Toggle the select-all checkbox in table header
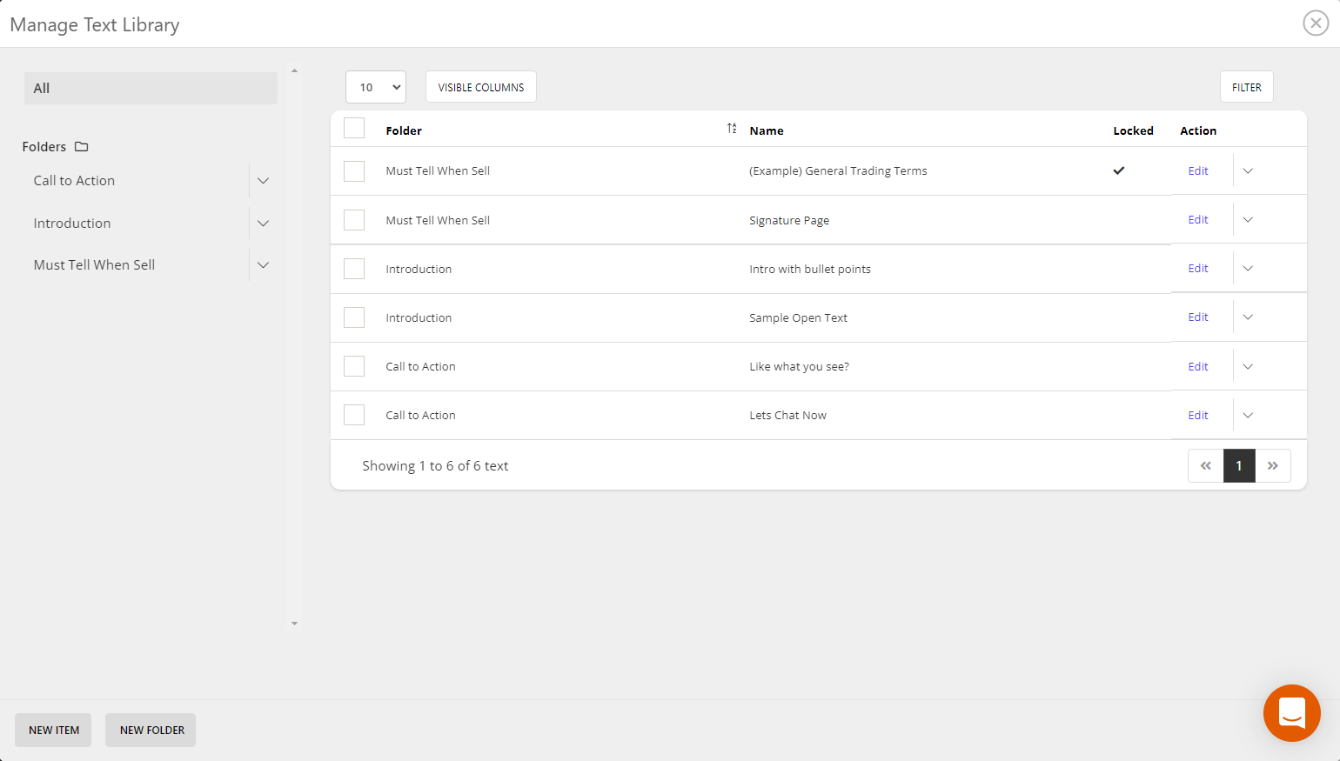This screenshot has width=1340, height=761. pyautogui.click(x=354, y=129)
